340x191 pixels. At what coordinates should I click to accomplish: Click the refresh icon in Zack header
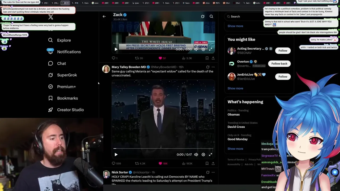[x=203, y=16]
